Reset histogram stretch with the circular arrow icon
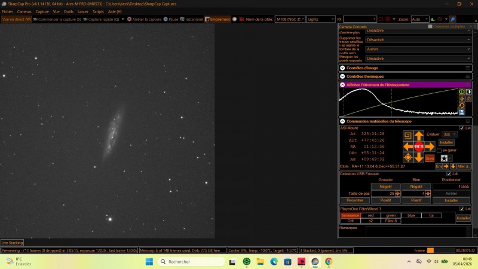The height and width of the screenshot is (269, 478). point(462,106)
